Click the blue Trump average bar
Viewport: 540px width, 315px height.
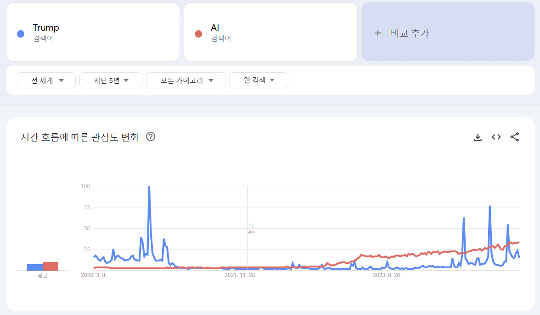(35, 267)
